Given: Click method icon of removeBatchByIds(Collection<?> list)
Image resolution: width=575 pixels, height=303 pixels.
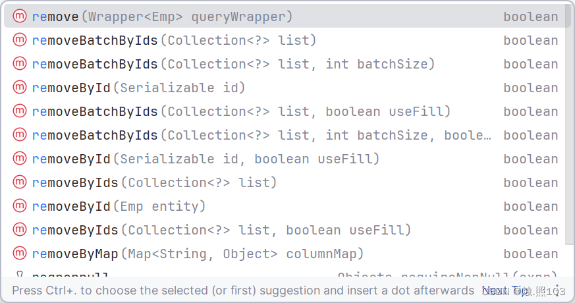Looking at the screenshot, I should (20, 40).
